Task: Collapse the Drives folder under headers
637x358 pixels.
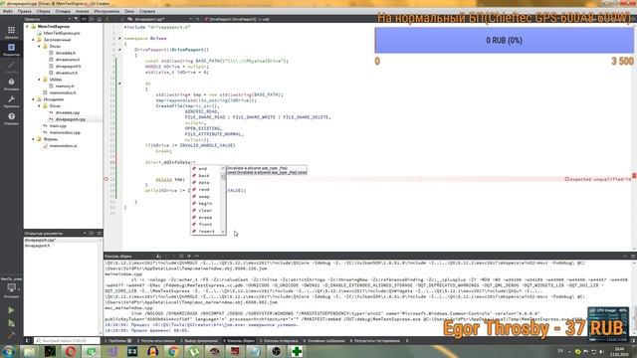Action: click(x=39, y=47)
